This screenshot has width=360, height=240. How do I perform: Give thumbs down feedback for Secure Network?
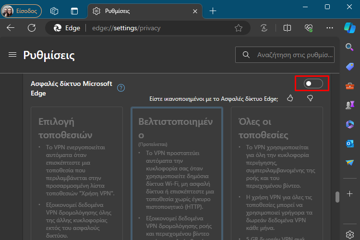pyautogui.click(x=310, y=98)
